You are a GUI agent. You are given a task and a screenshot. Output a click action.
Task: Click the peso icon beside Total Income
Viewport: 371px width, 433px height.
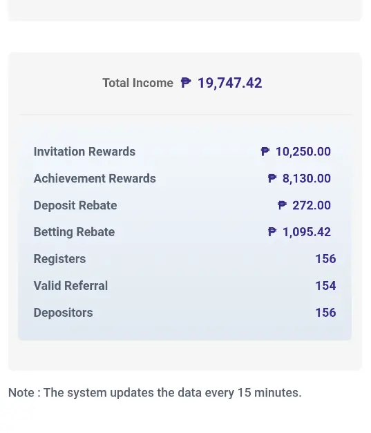pos(186,83)
